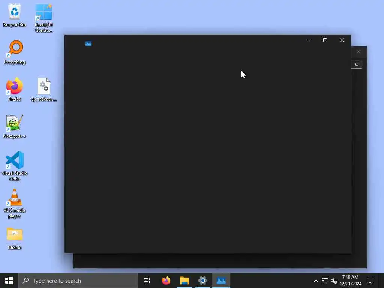Open the Rectify11 Control Center shortcut
The height and width of the screenshot is (288, 384).
(43, 18)
